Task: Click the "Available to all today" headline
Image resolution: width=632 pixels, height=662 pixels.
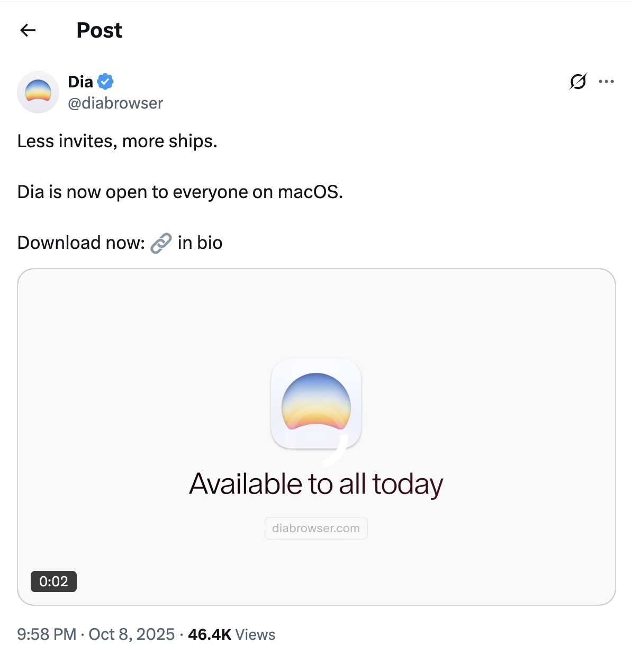Action: click(316, 484)
